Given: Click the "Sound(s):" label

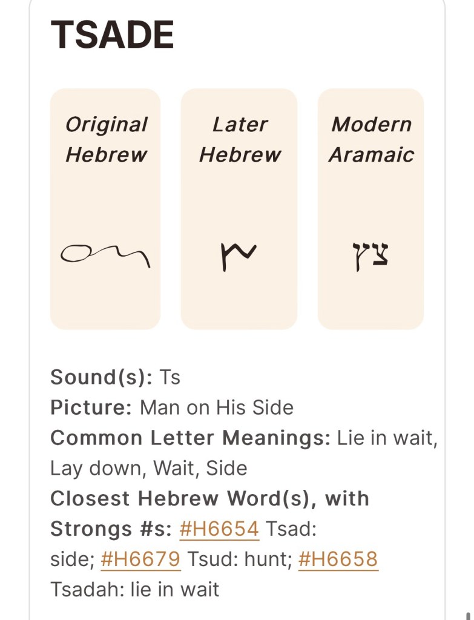Looking at the screenshot, I should (x=100, y=377).
